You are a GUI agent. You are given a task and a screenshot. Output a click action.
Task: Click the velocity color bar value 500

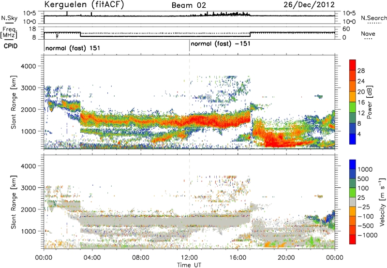(363, 179)
